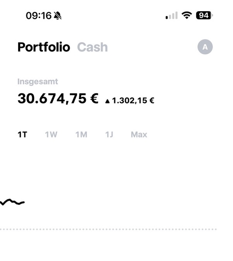The width and height of the screenshot is (233, 261).
Task: Show the 1M monthly chart range
Action: [81, 135]
